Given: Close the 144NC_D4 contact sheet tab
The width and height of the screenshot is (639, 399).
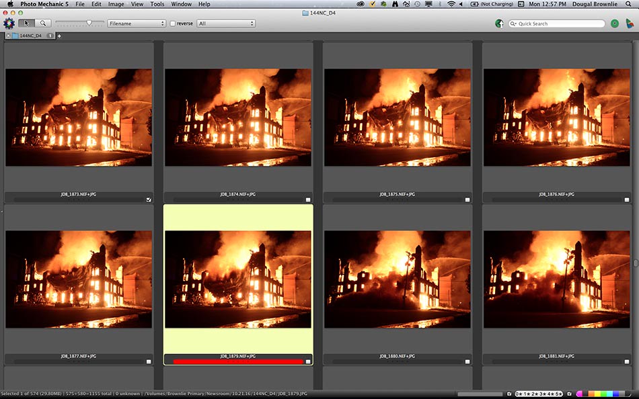Looking at the screenshot, I should click(8, 36).
